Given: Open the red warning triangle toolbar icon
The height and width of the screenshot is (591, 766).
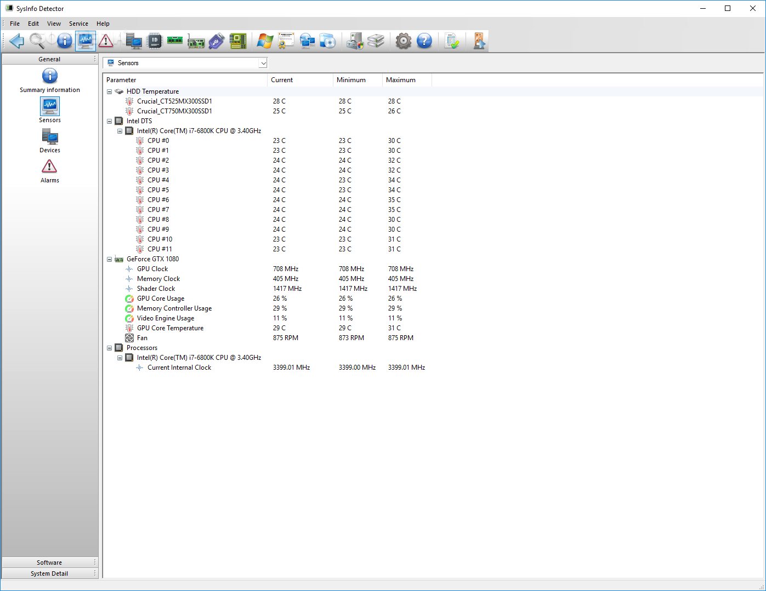Looking at the screenshot, I should 106,41.
